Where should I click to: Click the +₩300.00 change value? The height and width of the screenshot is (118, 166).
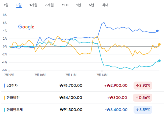[x=117, y=98]
